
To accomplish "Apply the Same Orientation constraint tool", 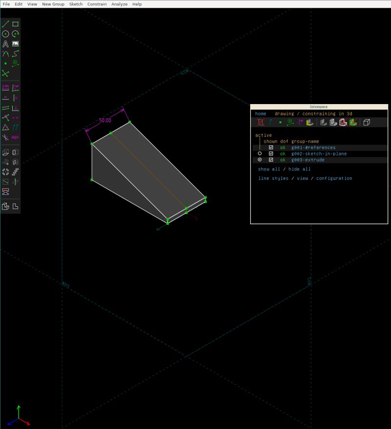I will 15,128.
